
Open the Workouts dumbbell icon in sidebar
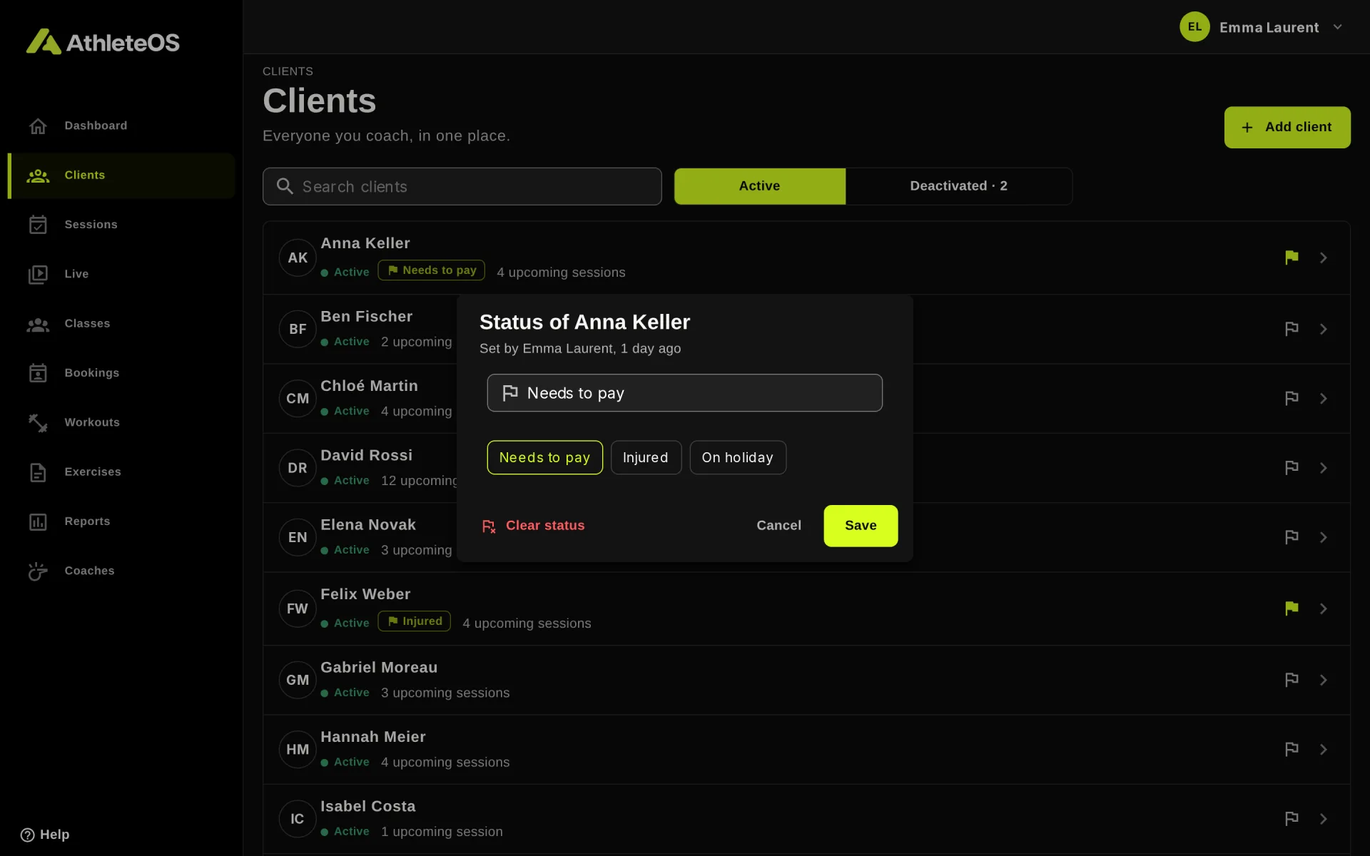tap(38, 422)
